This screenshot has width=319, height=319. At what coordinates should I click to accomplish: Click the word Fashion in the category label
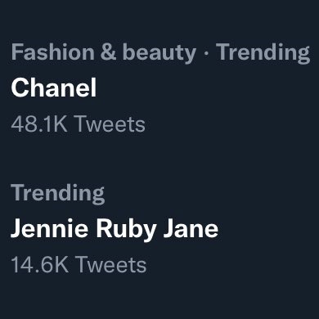[53, 52]
